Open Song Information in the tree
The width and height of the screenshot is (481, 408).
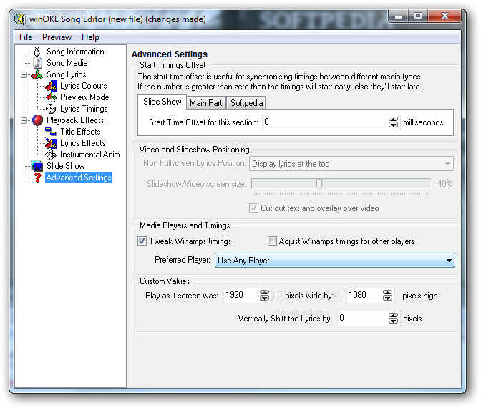tap(75, 52)
